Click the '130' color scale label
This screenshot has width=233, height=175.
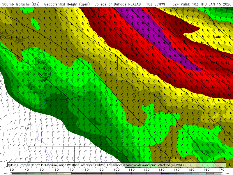click(x=162, y=170)
